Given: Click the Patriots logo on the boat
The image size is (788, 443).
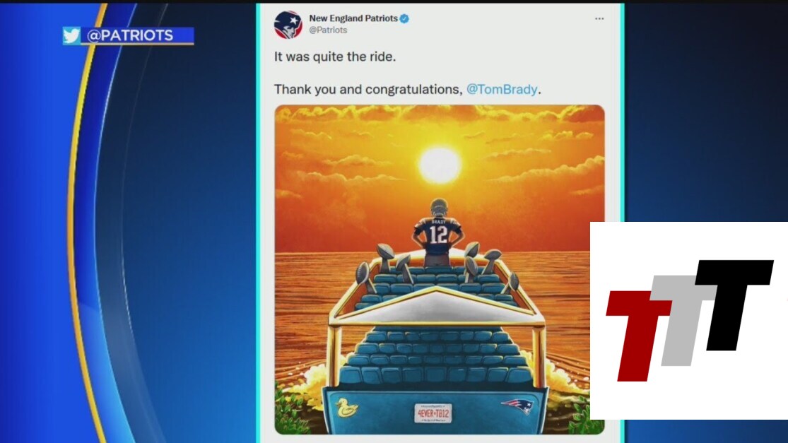Looking at the screenshot, I should pyautogui.click(x=517, y=406).
